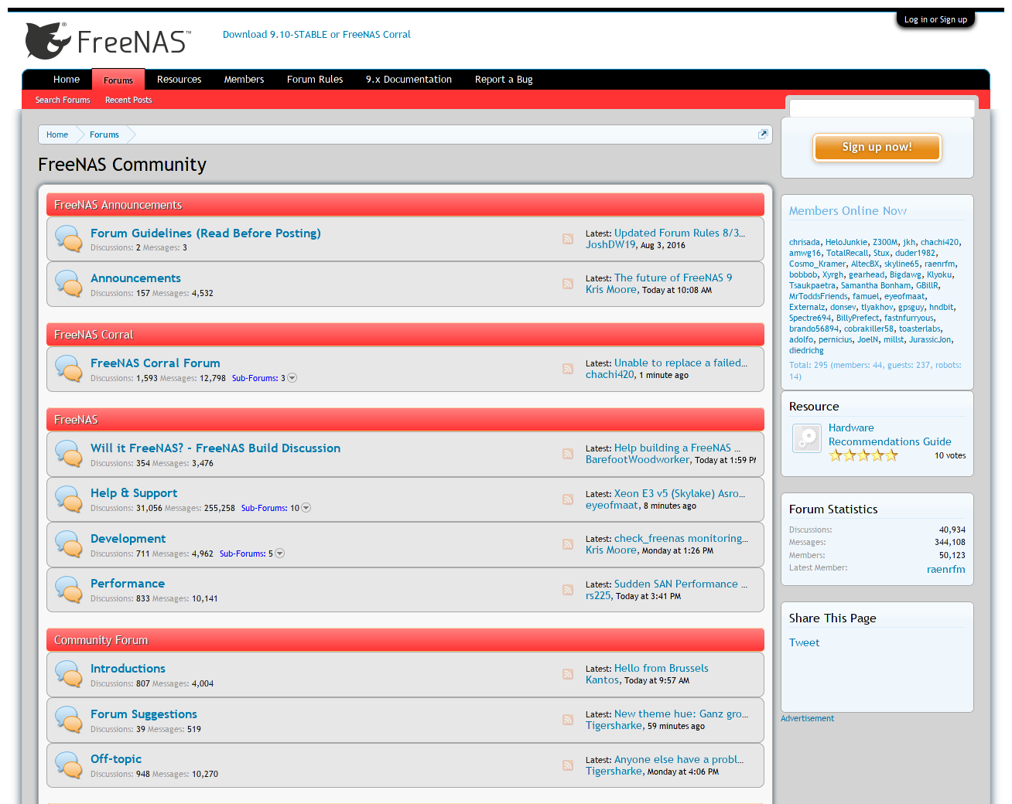Open RSS feed for Forum Guidelines
Viewport: 1012px width, 804px height.
click(x=568, y=239)
